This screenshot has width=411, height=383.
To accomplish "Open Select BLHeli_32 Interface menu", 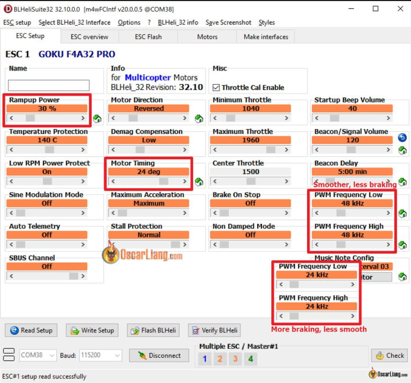I will click(x=75, y=23).
